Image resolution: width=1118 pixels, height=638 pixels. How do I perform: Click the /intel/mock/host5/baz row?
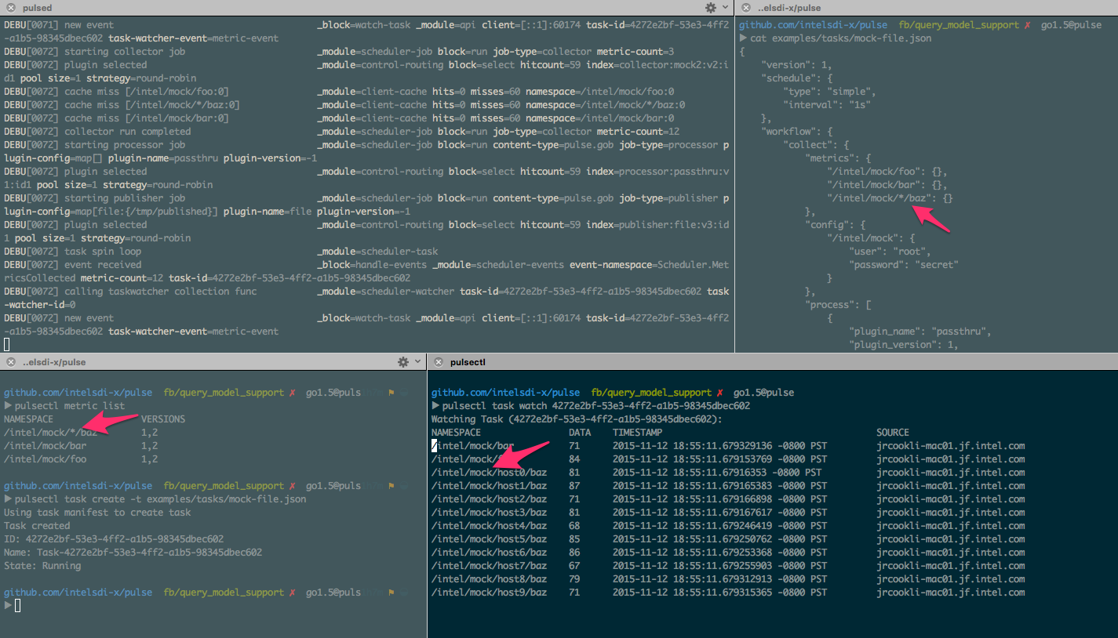pos(728,539)
